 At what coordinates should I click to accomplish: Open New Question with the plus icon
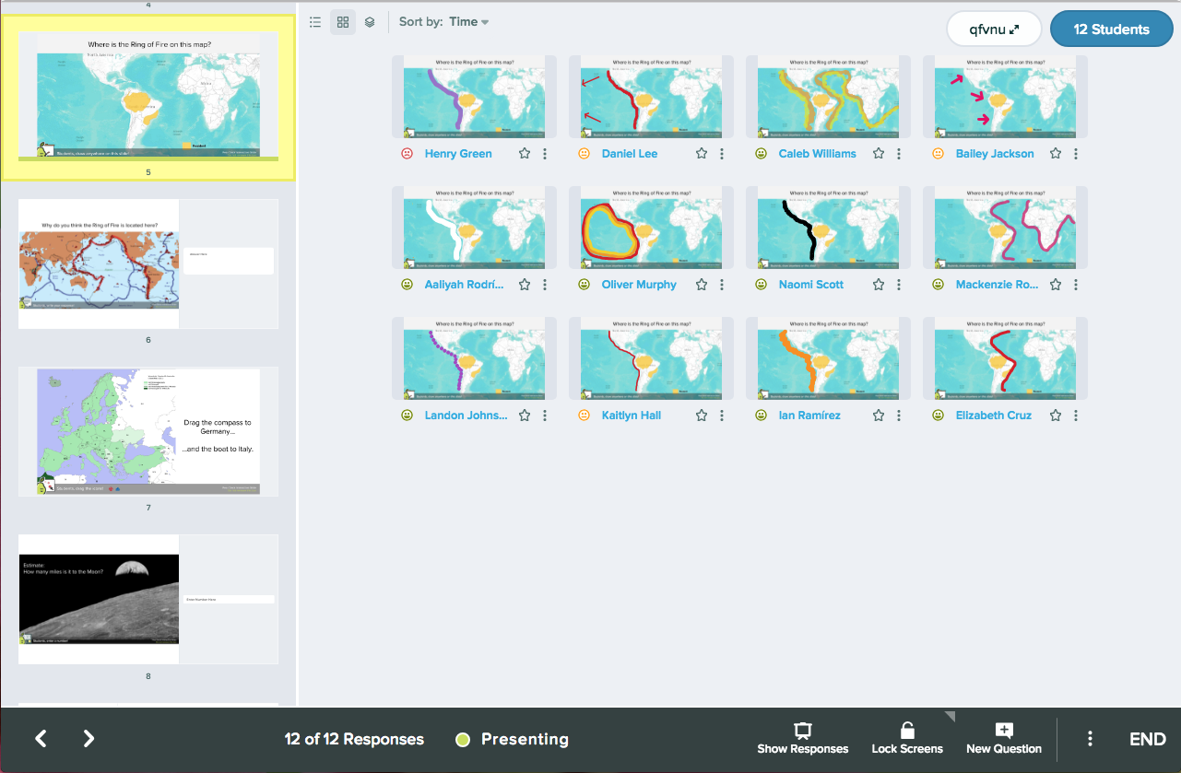tap(1003, 731)
